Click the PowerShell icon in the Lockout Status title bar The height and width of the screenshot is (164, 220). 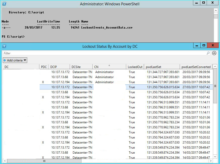point(4,46)
